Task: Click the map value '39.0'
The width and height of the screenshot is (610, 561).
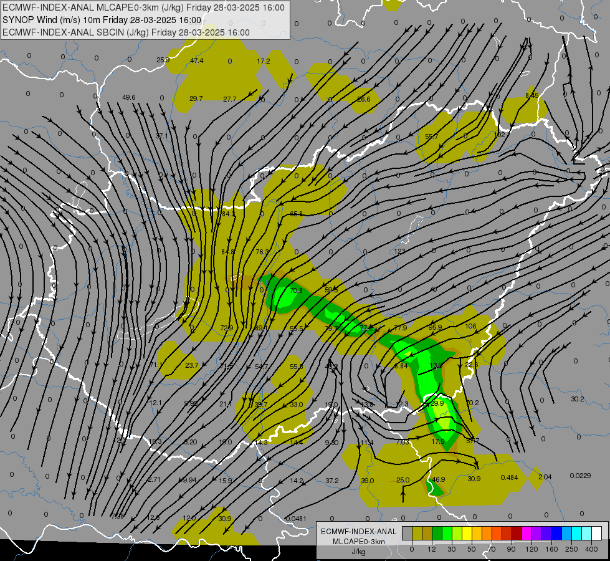Action: pos(367,481)
